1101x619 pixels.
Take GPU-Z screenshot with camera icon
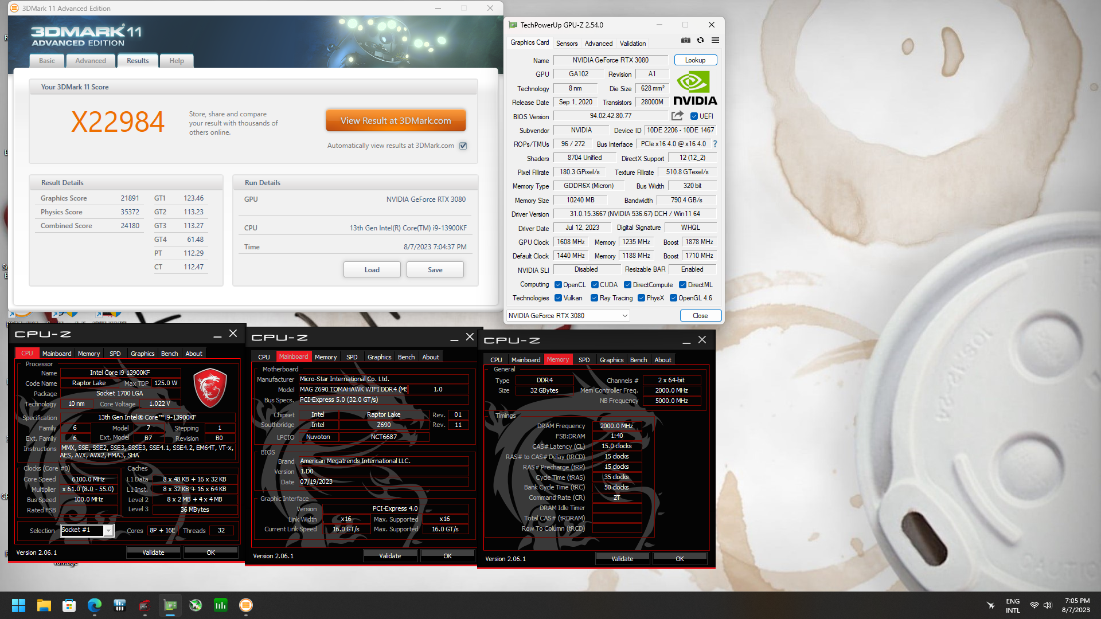(685, 41)
